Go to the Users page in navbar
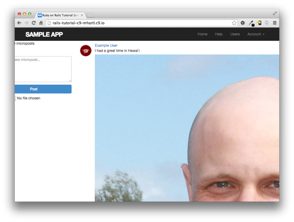Image resolution: width=294 pixels, height=222 pixels. 235,34
